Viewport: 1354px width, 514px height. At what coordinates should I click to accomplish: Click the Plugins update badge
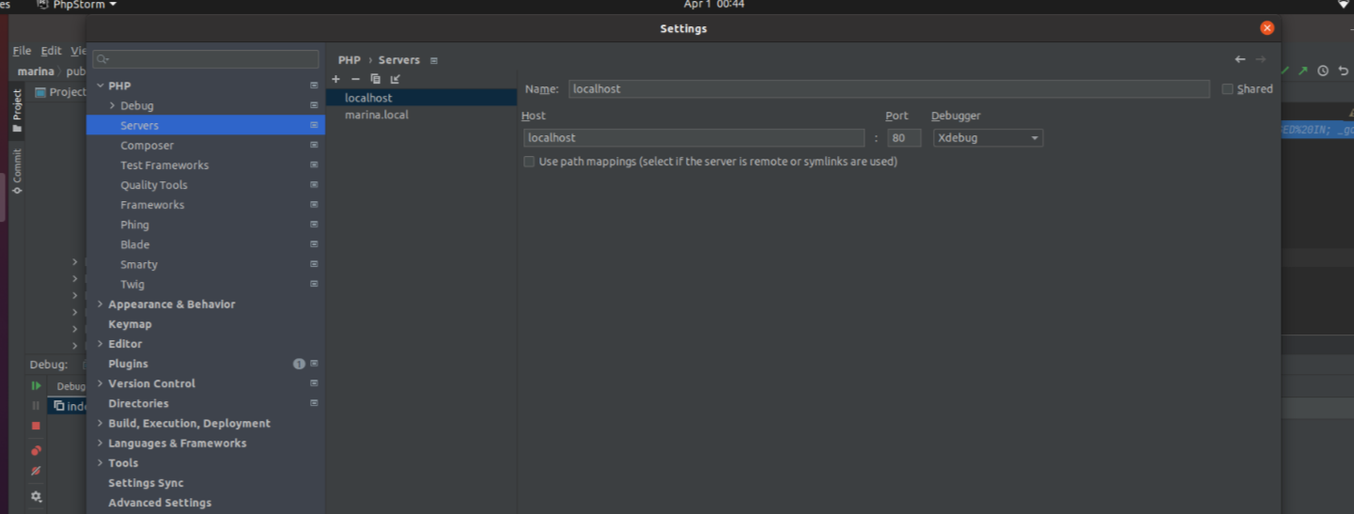click(x=299, y=364)
